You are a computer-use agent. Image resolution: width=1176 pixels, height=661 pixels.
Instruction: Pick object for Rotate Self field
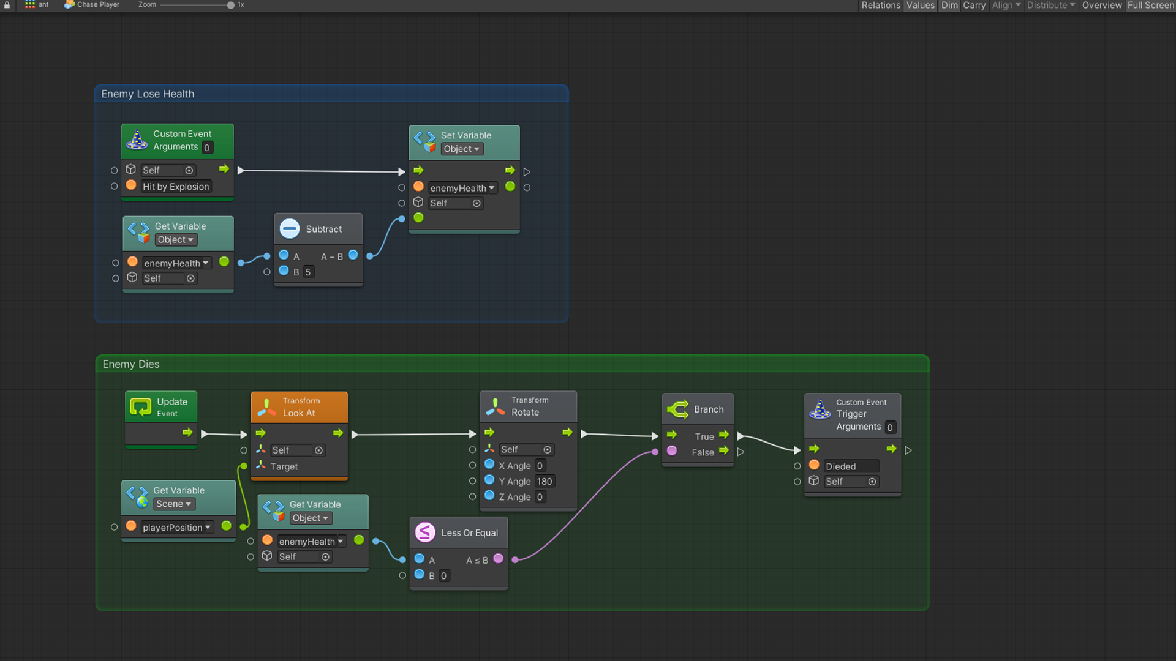(548, 450)
